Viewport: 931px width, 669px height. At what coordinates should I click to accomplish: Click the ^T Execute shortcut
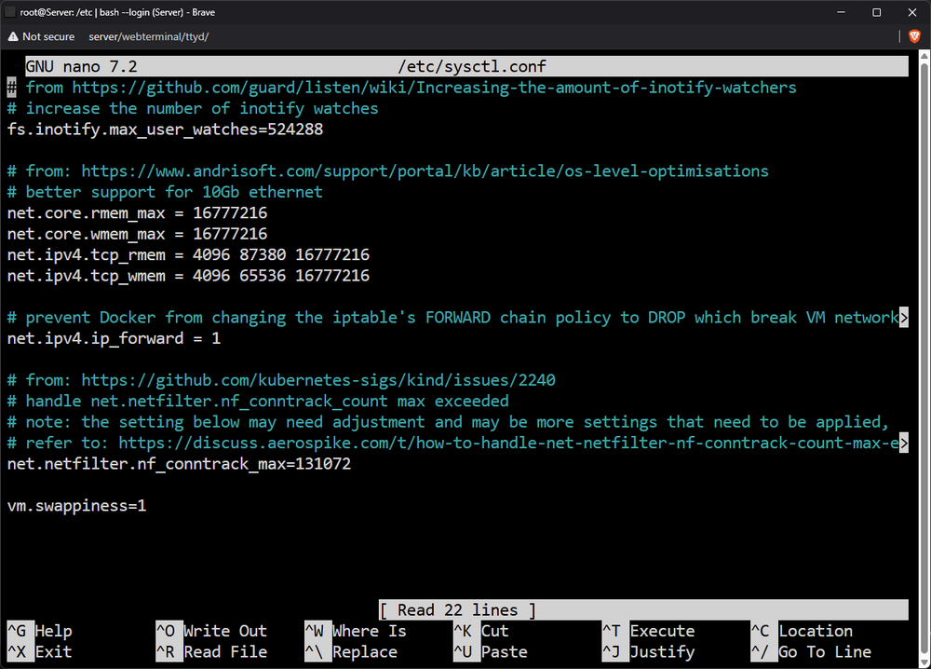click(x=648, y=631)
